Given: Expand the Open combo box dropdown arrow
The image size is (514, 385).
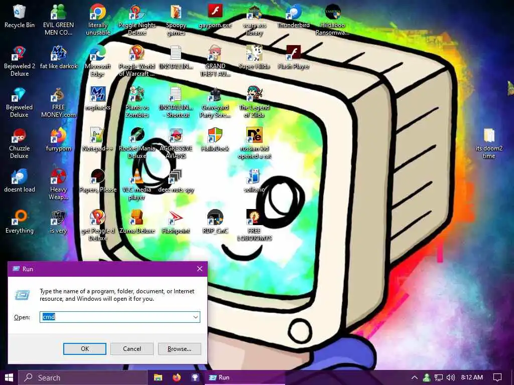Looking at the screenshot, I should 195,317.
